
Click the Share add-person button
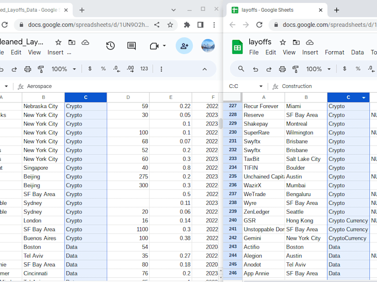(x=184, y=46)
